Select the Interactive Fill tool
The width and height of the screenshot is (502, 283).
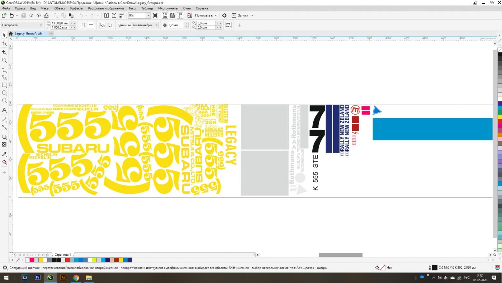(x=4, y=162)
